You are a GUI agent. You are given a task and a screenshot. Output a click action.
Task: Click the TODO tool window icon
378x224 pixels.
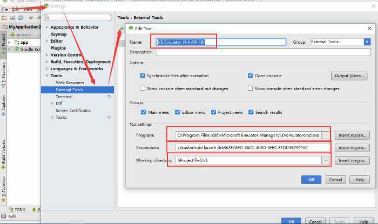click(x=11, y=209)
